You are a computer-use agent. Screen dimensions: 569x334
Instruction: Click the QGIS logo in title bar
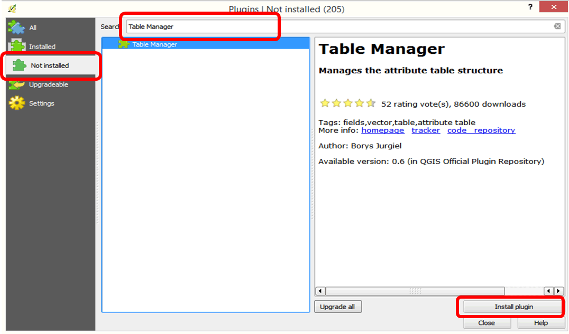pyautogui.click(x=12, y=8)
